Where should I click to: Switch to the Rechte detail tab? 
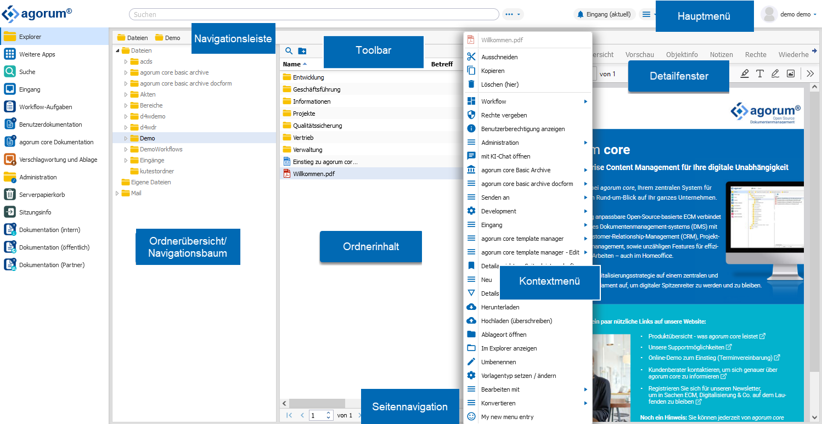[756, 54]
